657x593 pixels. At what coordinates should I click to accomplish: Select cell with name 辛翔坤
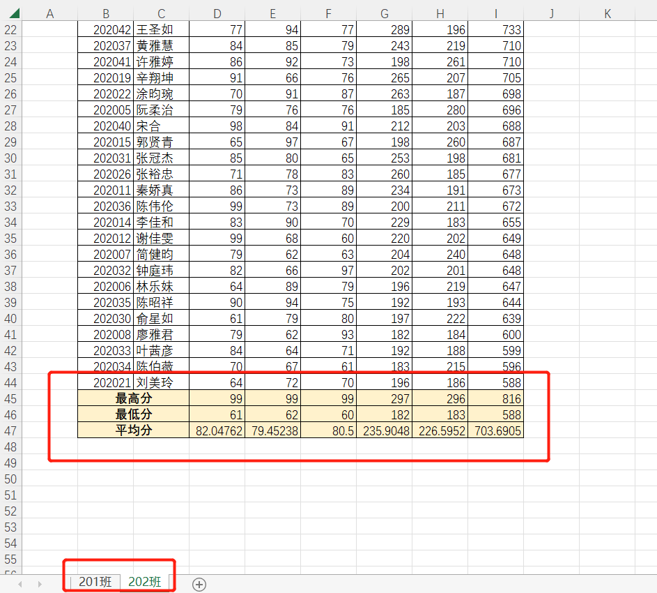coord(162,77)
